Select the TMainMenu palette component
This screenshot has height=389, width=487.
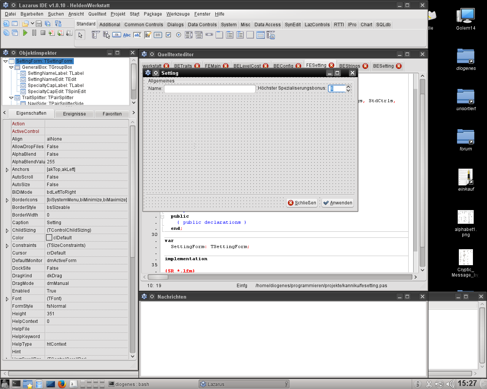95,35
